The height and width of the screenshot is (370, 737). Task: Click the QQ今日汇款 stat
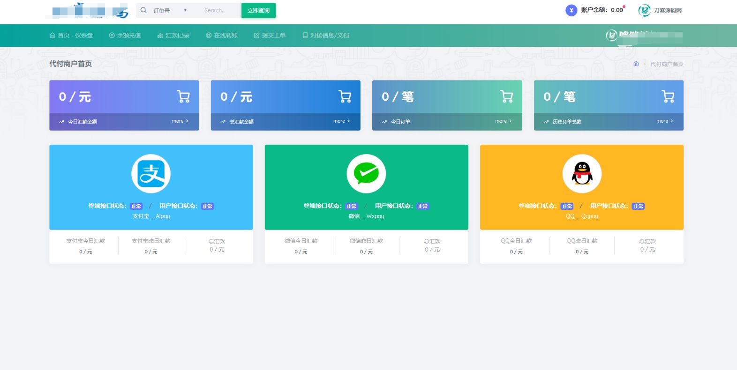(516, 246)
